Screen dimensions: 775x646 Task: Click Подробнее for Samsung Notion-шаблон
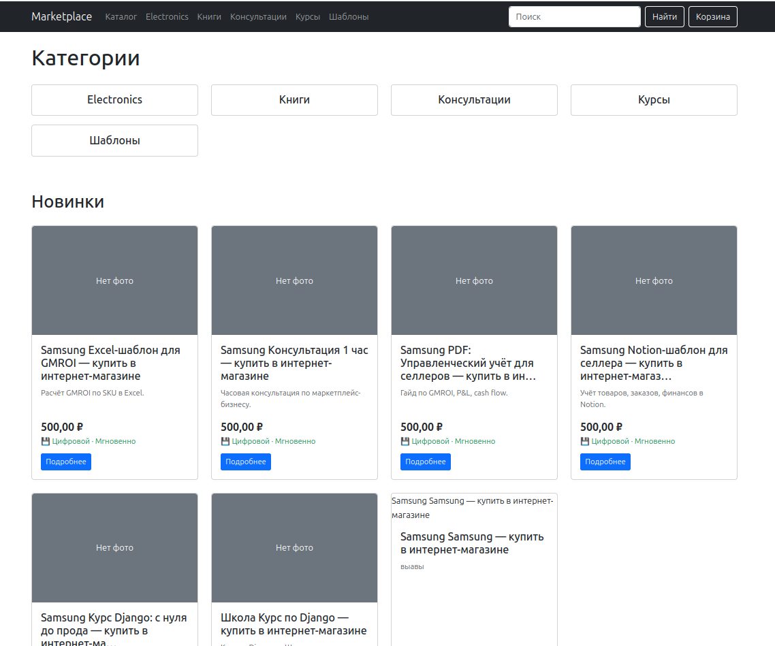tap(605, 462)
